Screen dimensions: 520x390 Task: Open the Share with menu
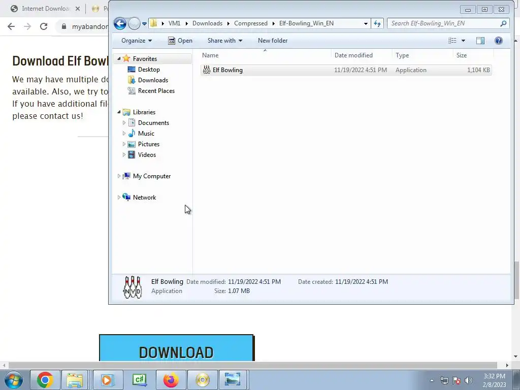[225, 41]
